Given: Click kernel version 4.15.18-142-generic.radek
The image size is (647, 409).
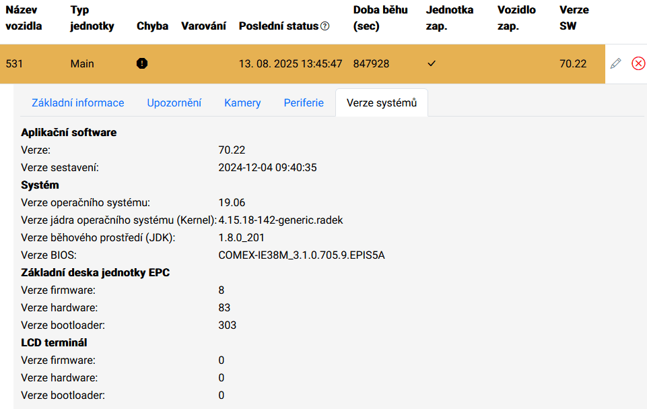Looking at the screenshot, I should 281,220.
